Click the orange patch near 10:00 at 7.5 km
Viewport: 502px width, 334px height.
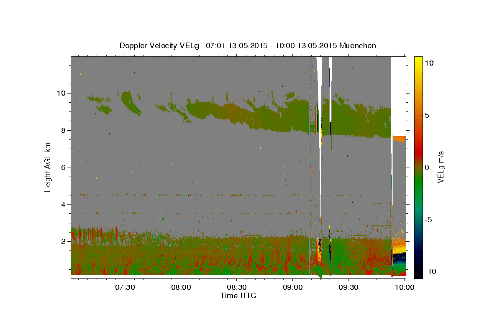click(399, 139)
